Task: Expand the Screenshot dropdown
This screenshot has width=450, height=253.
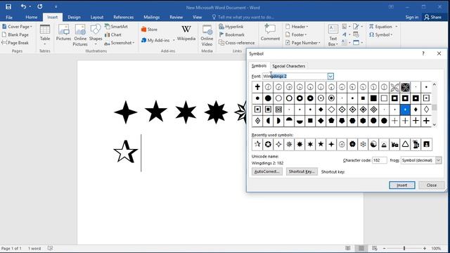Action: point(134,43)
